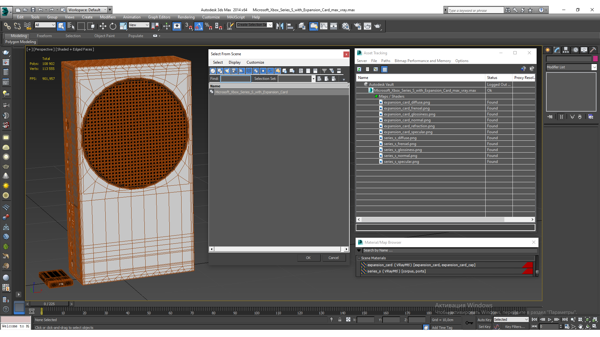Viewport: 600px width, 337px height.
Task: Toggle Display Lights filter in Select From Scene
Action: click(227, 71)
